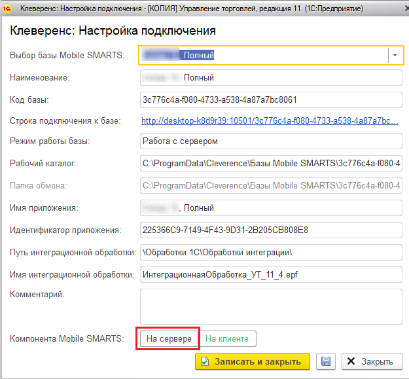Click the 'Строка подключения к базе:' label
This screenshot has width=409, height=379.
(x=65, y=120)
